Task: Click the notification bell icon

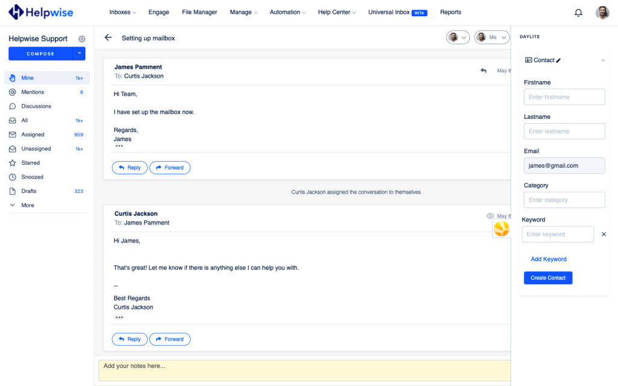Action: coord(578,13)
